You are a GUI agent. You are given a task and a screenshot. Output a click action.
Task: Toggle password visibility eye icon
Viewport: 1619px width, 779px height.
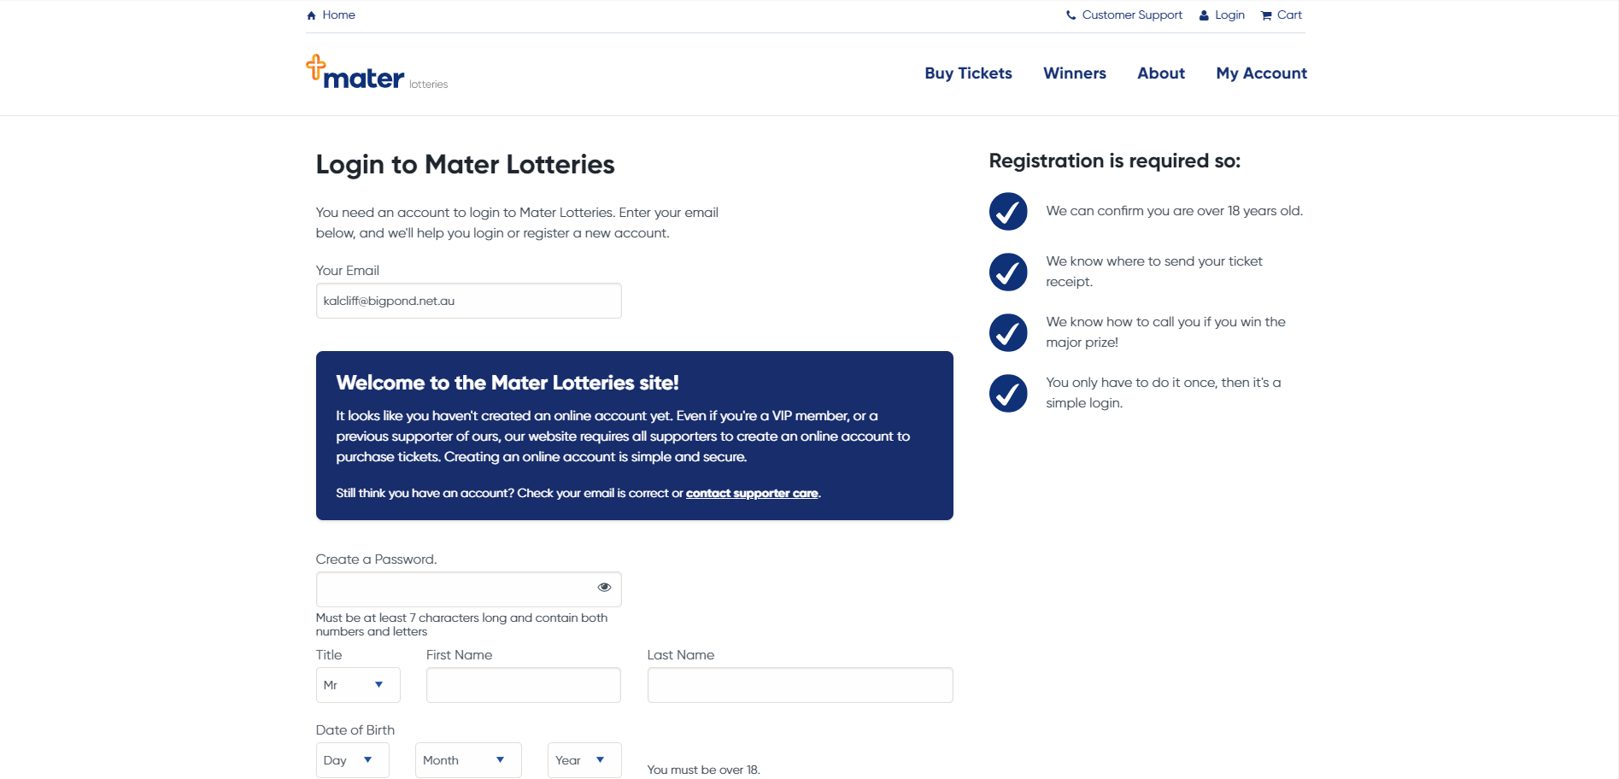[x=604, y=587]
